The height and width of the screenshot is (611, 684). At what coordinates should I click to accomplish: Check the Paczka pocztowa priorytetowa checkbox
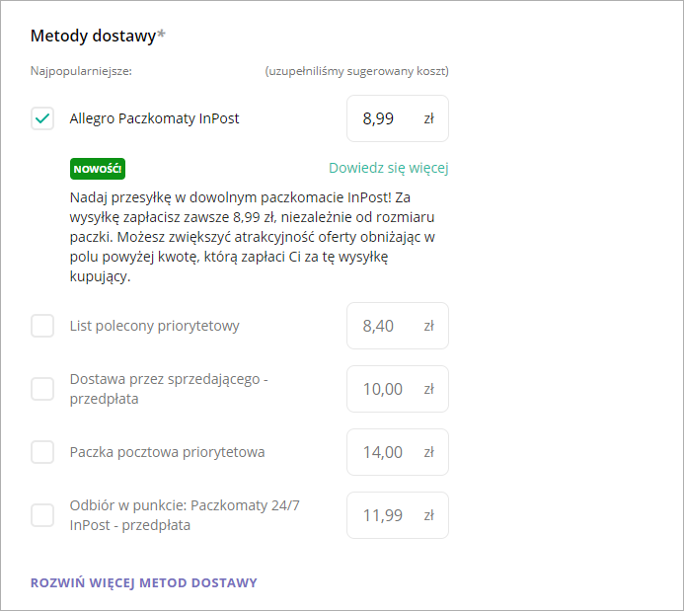(42, 452)
